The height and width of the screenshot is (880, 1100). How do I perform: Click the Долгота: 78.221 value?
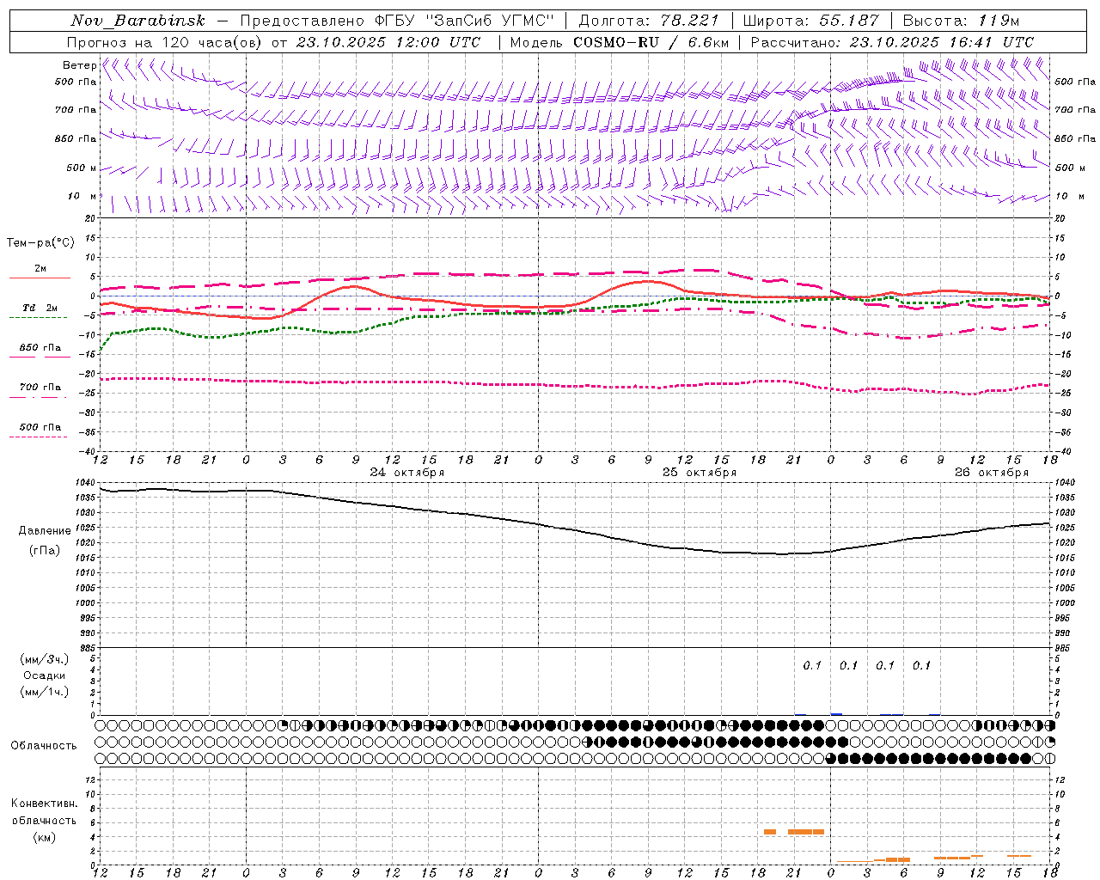(649, 21)
